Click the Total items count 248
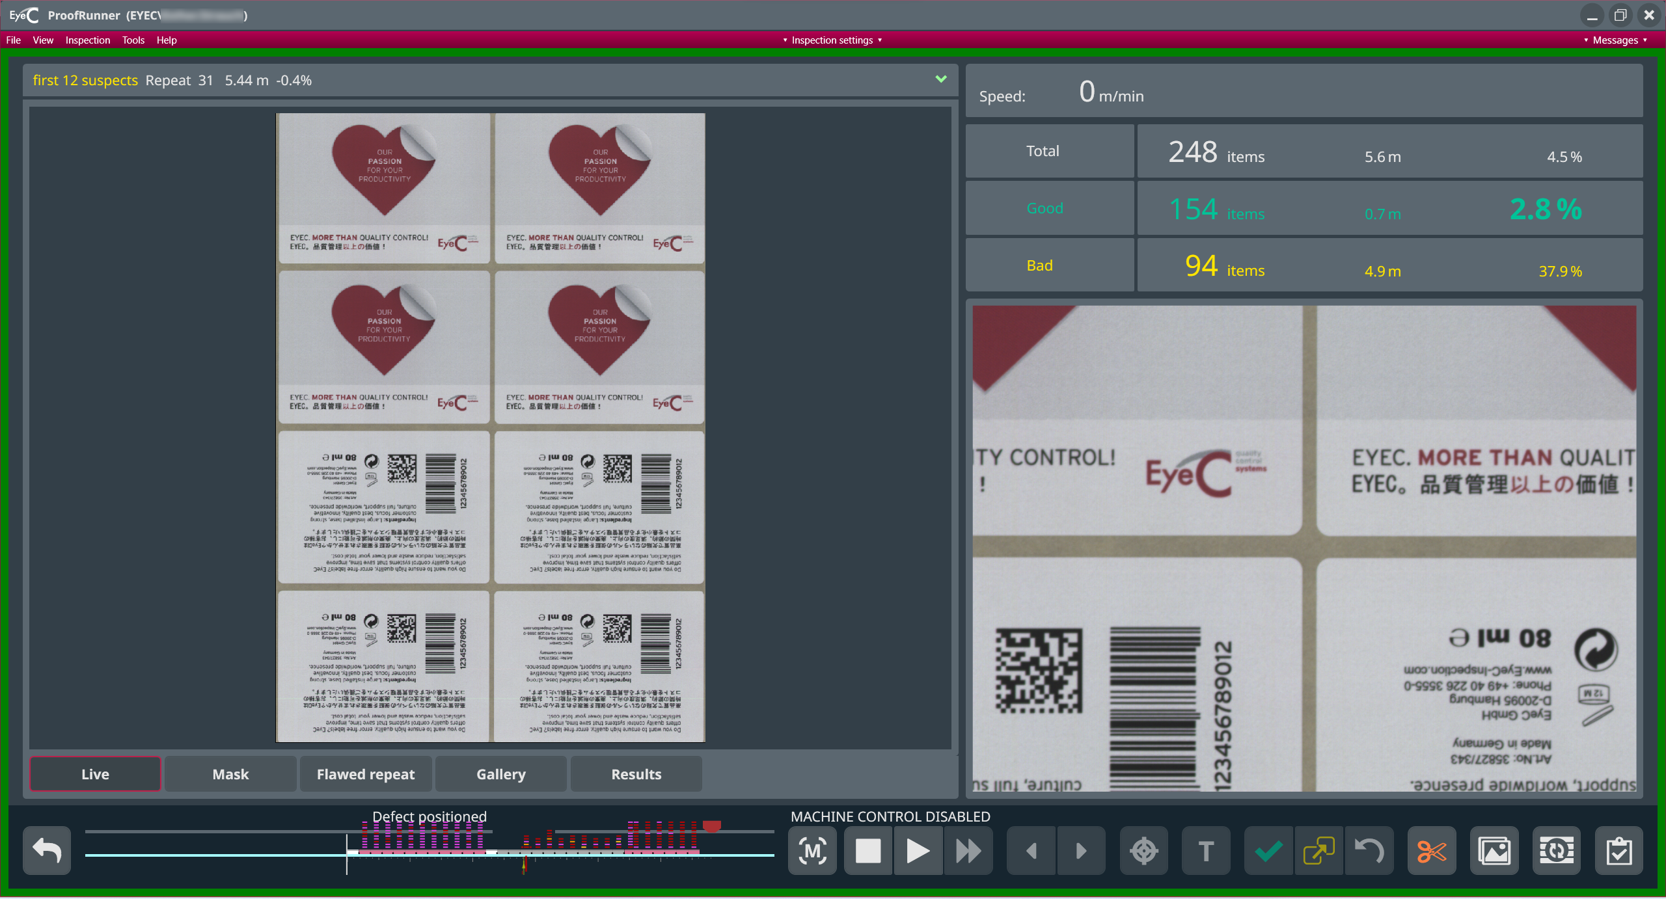 [1193, 152]
